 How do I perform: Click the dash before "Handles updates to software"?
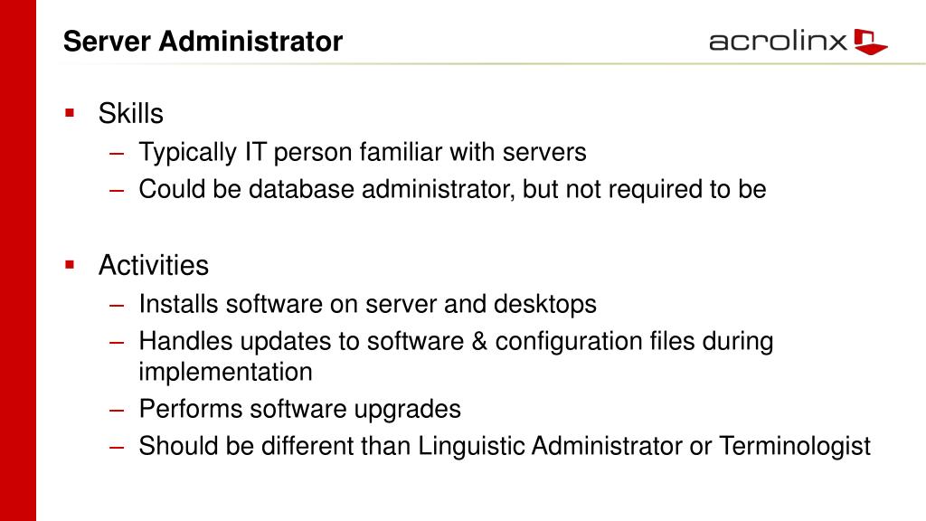coord(115,343)
